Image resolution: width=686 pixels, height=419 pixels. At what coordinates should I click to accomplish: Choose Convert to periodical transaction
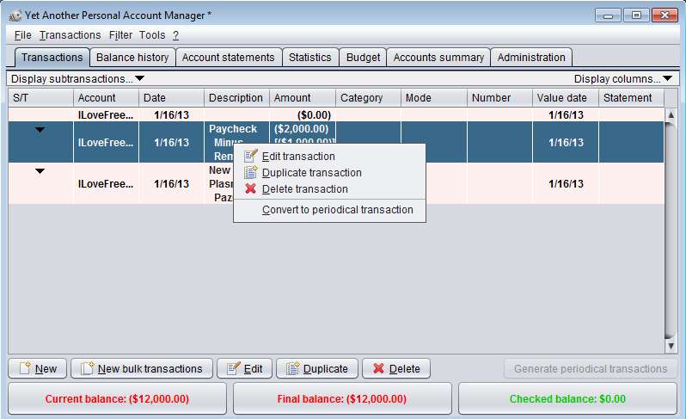click(337, 209)
